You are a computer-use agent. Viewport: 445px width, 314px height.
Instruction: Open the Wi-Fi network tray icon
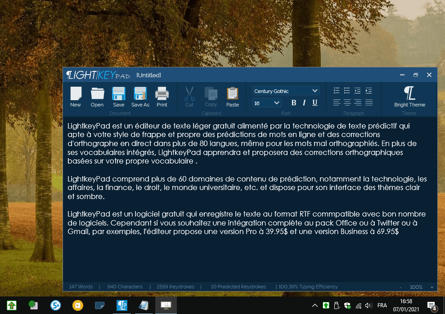pos(359,305)
